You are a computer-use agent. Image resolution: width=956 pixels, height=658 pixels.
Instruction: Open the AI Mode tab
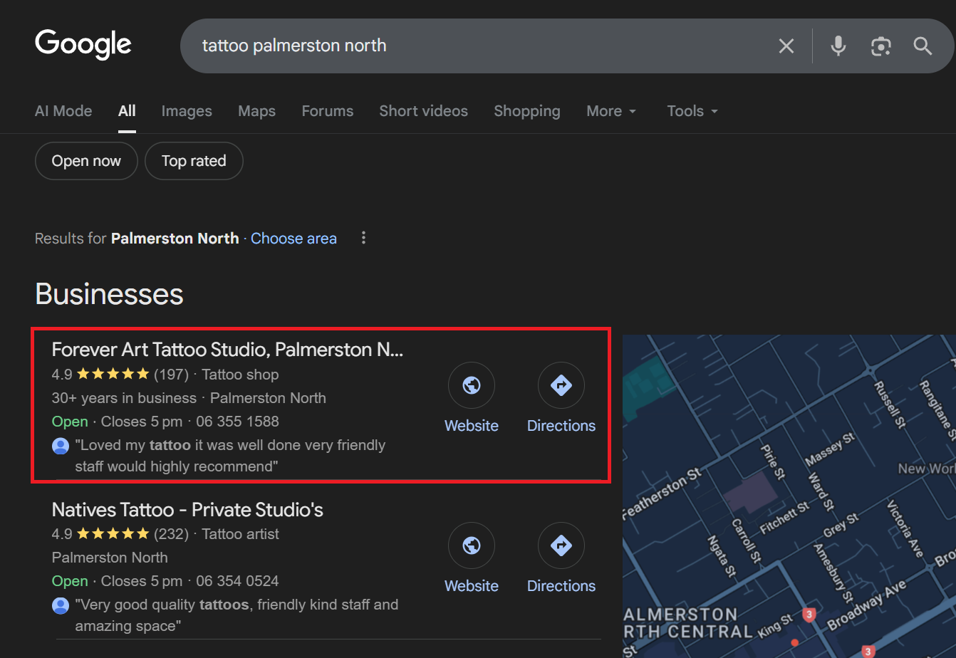coord(63,111)
